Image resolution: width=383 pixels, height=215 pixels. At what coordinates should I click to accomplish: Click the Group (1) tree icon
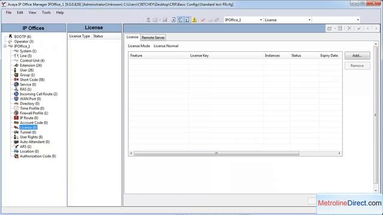16,75
